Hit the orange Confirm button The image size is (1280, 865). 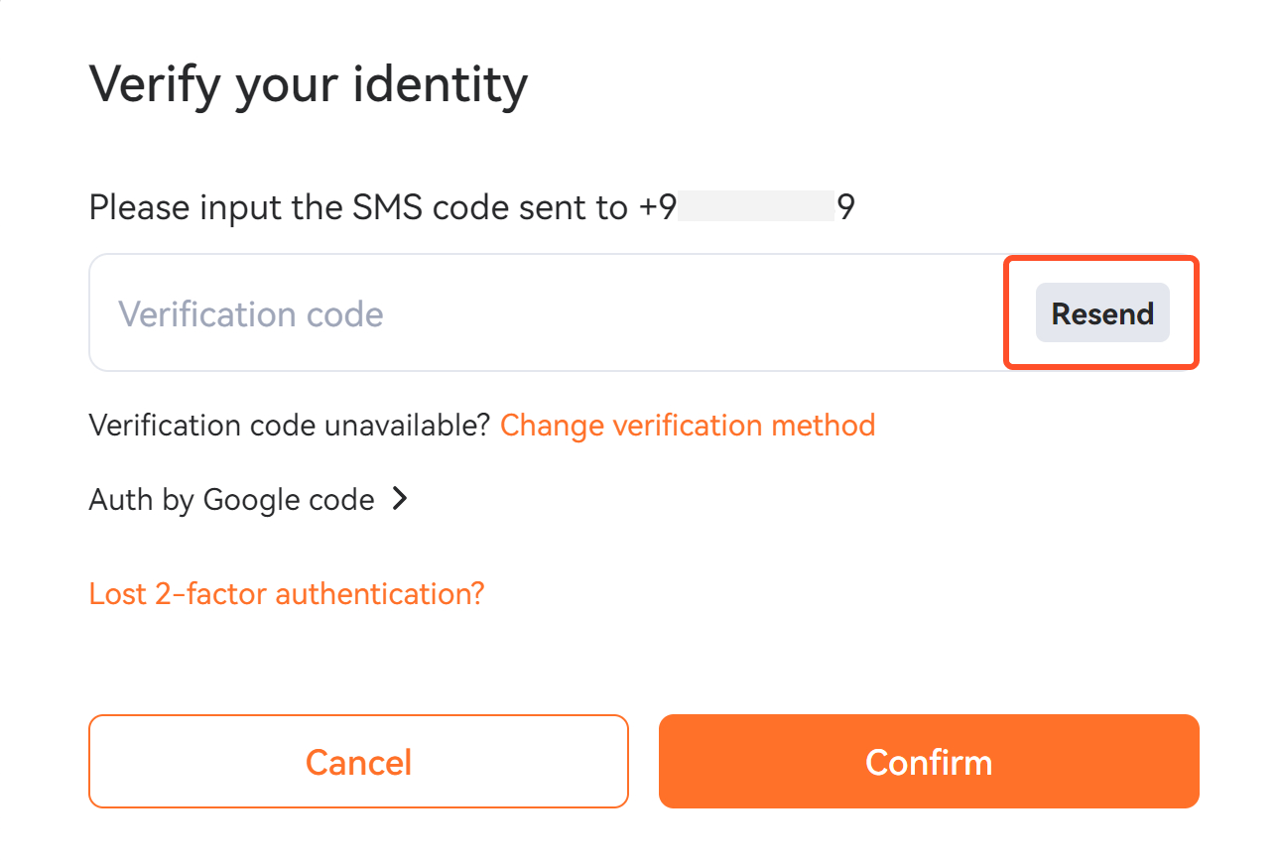(x=929, y=762)
